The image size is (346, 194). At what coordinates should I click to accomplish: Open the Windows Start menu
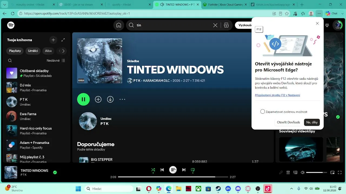click(78, 189)
